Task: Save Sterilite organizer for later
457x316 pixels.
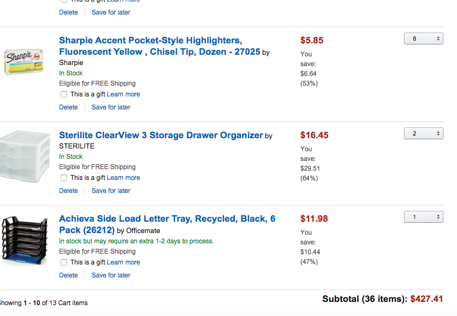Action: click(x=111, y=191)
